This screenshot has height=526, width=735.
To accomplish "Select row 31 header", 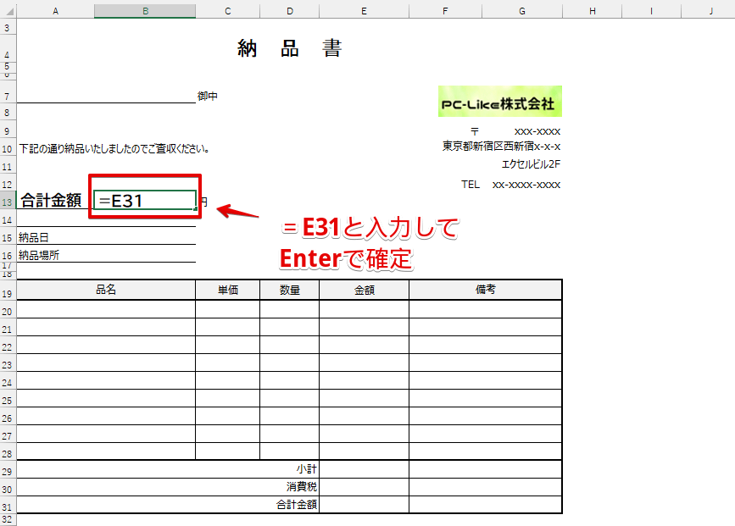I will [x=8, y=505].
